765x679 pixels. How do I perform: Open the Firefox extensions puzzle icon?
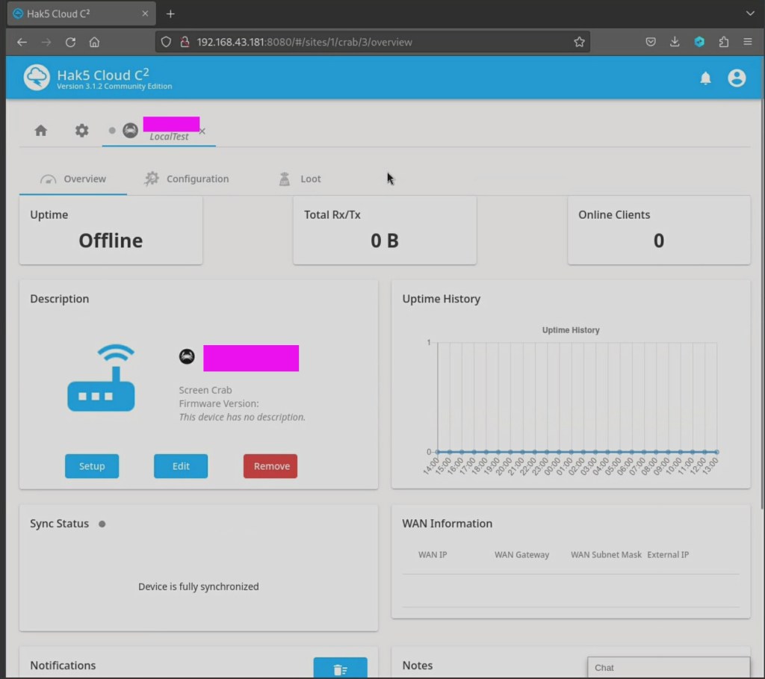[x=723, y=43]
